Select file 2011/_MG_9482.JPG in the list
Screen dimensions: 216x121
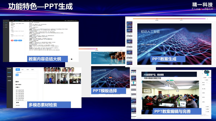click(x=20, y=97)
